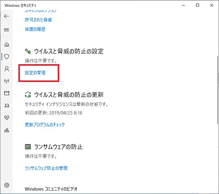Click ウイルスと脅威の防止の更新 heading

coord(69,95)
